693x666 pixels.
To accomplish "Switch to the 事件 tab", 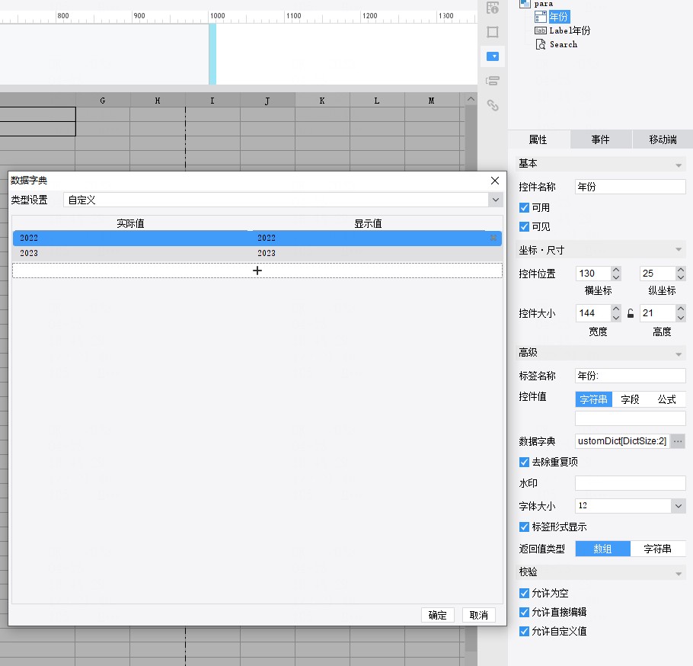I will point(601,139).
